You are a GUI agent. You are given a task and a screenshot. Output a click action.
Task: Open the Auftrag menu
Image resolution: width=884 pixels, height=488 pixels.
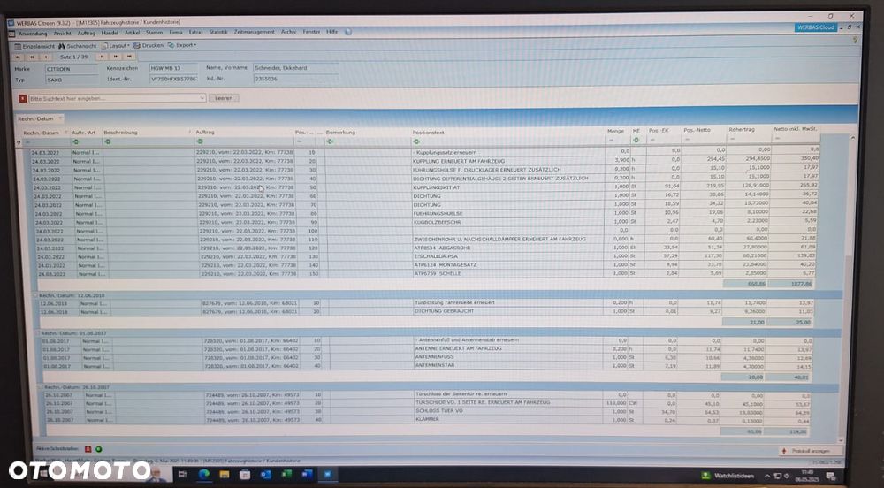click(87, 34)
